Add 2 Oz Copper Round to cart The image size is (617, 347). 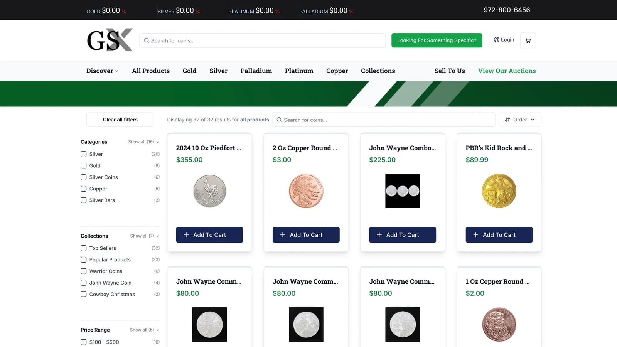pyautogui.click(x=306, y=235)
